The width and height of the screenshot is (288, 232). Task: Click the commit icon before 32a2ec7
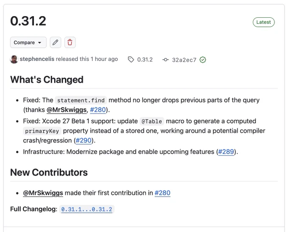point(166,60)
